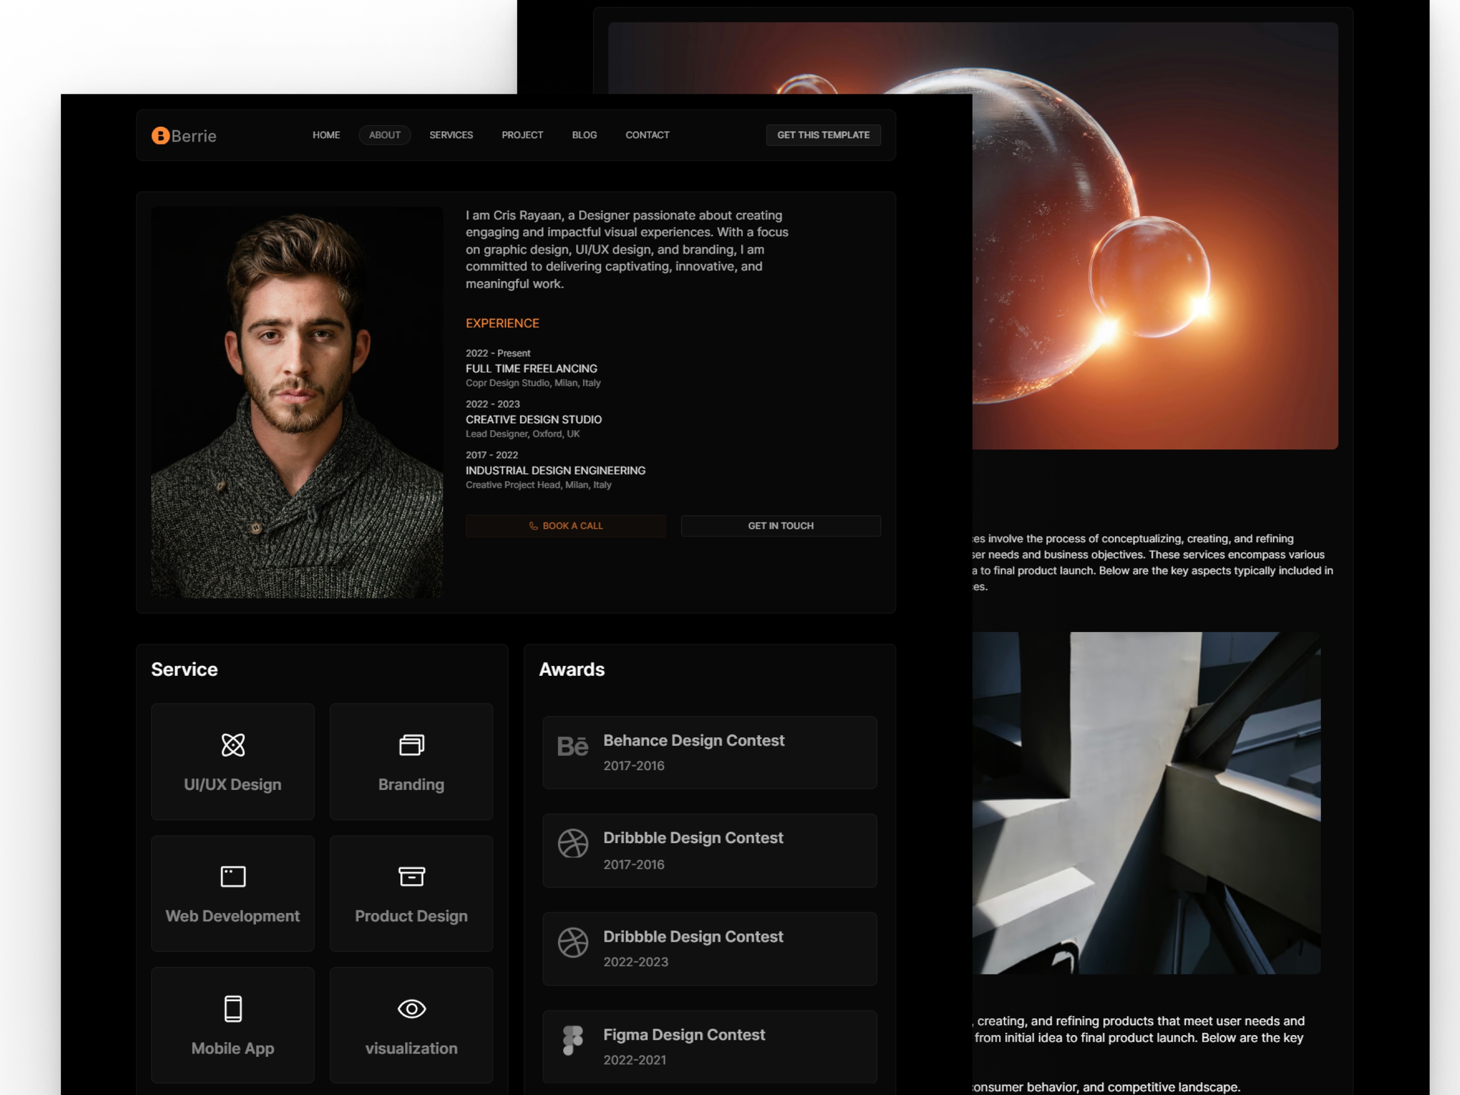Click the Branding service icon

[x=410, y=744]
